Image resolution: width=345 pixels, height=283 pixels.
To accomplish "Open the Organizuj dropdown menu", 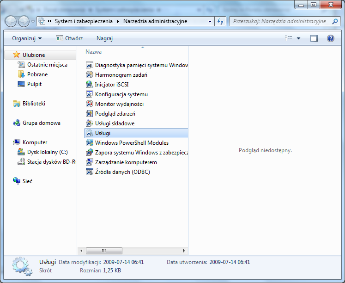I will point(27,38).
